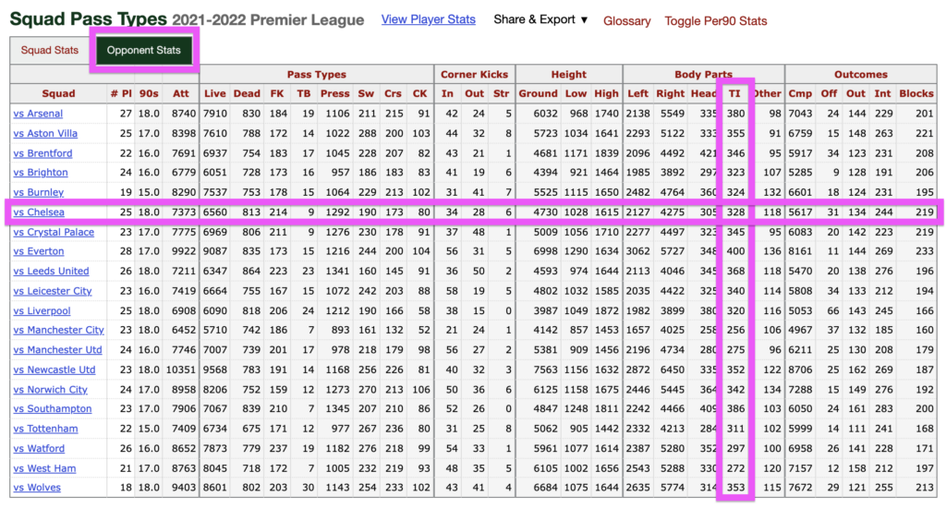
Task: Open the View Player Stats link
Action: point(429,19)
